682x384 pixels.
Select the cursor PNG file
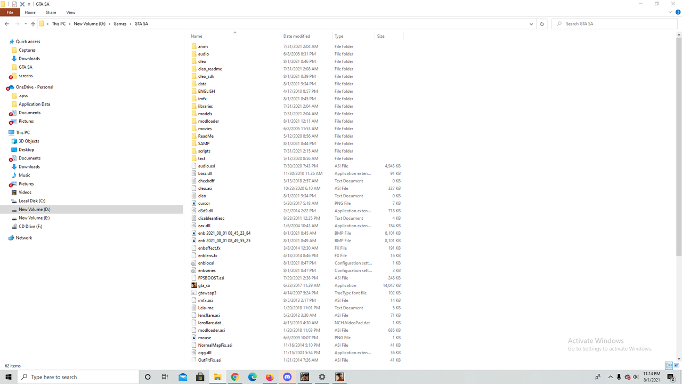coord(204,203)
